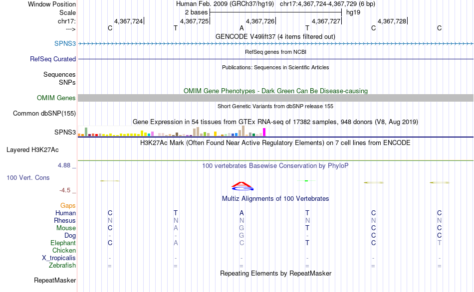The image size is (474, 292).
Task: Click GENCODE V49lift37 track title
Action: pos(275,36)
